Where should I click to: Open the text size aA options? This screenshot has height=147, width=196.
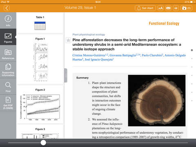[x=160, y=8]
